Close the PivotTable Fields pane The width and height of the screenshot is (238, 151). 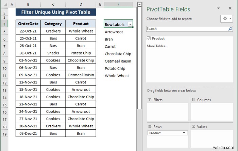[x=230, y=8]
